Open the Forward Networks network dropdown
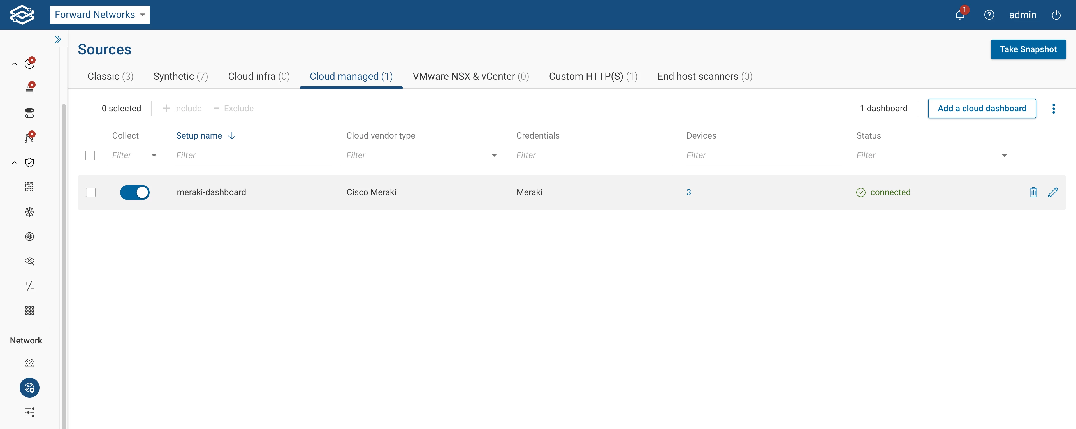 (x=99, y=15)
